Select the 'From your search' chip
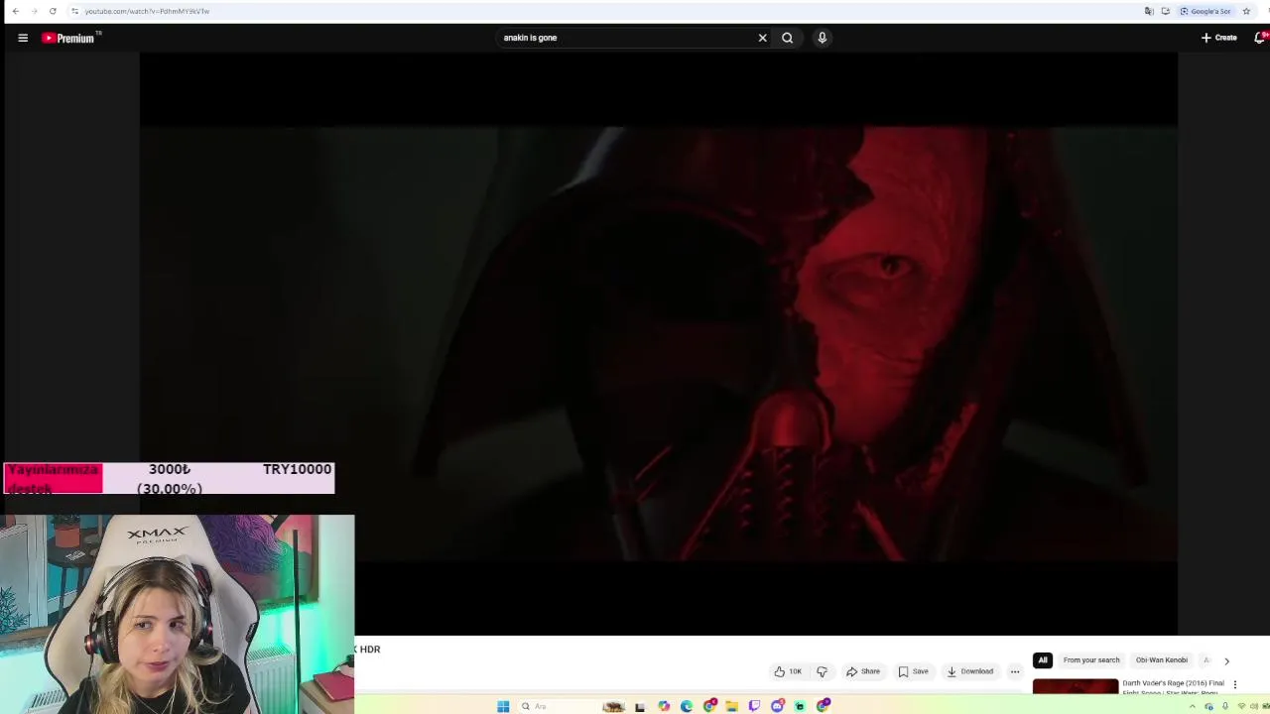1270x714 pixels. (1091, 659)
